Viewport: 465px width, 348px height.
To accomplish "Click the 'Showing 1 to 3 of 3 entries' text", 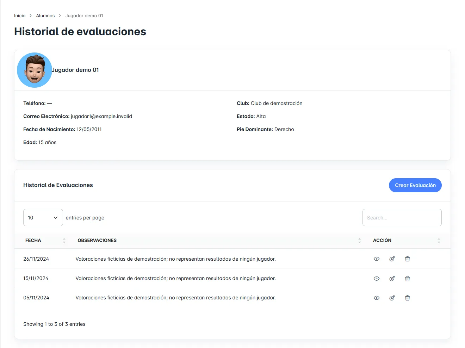I will pos(54,324).
